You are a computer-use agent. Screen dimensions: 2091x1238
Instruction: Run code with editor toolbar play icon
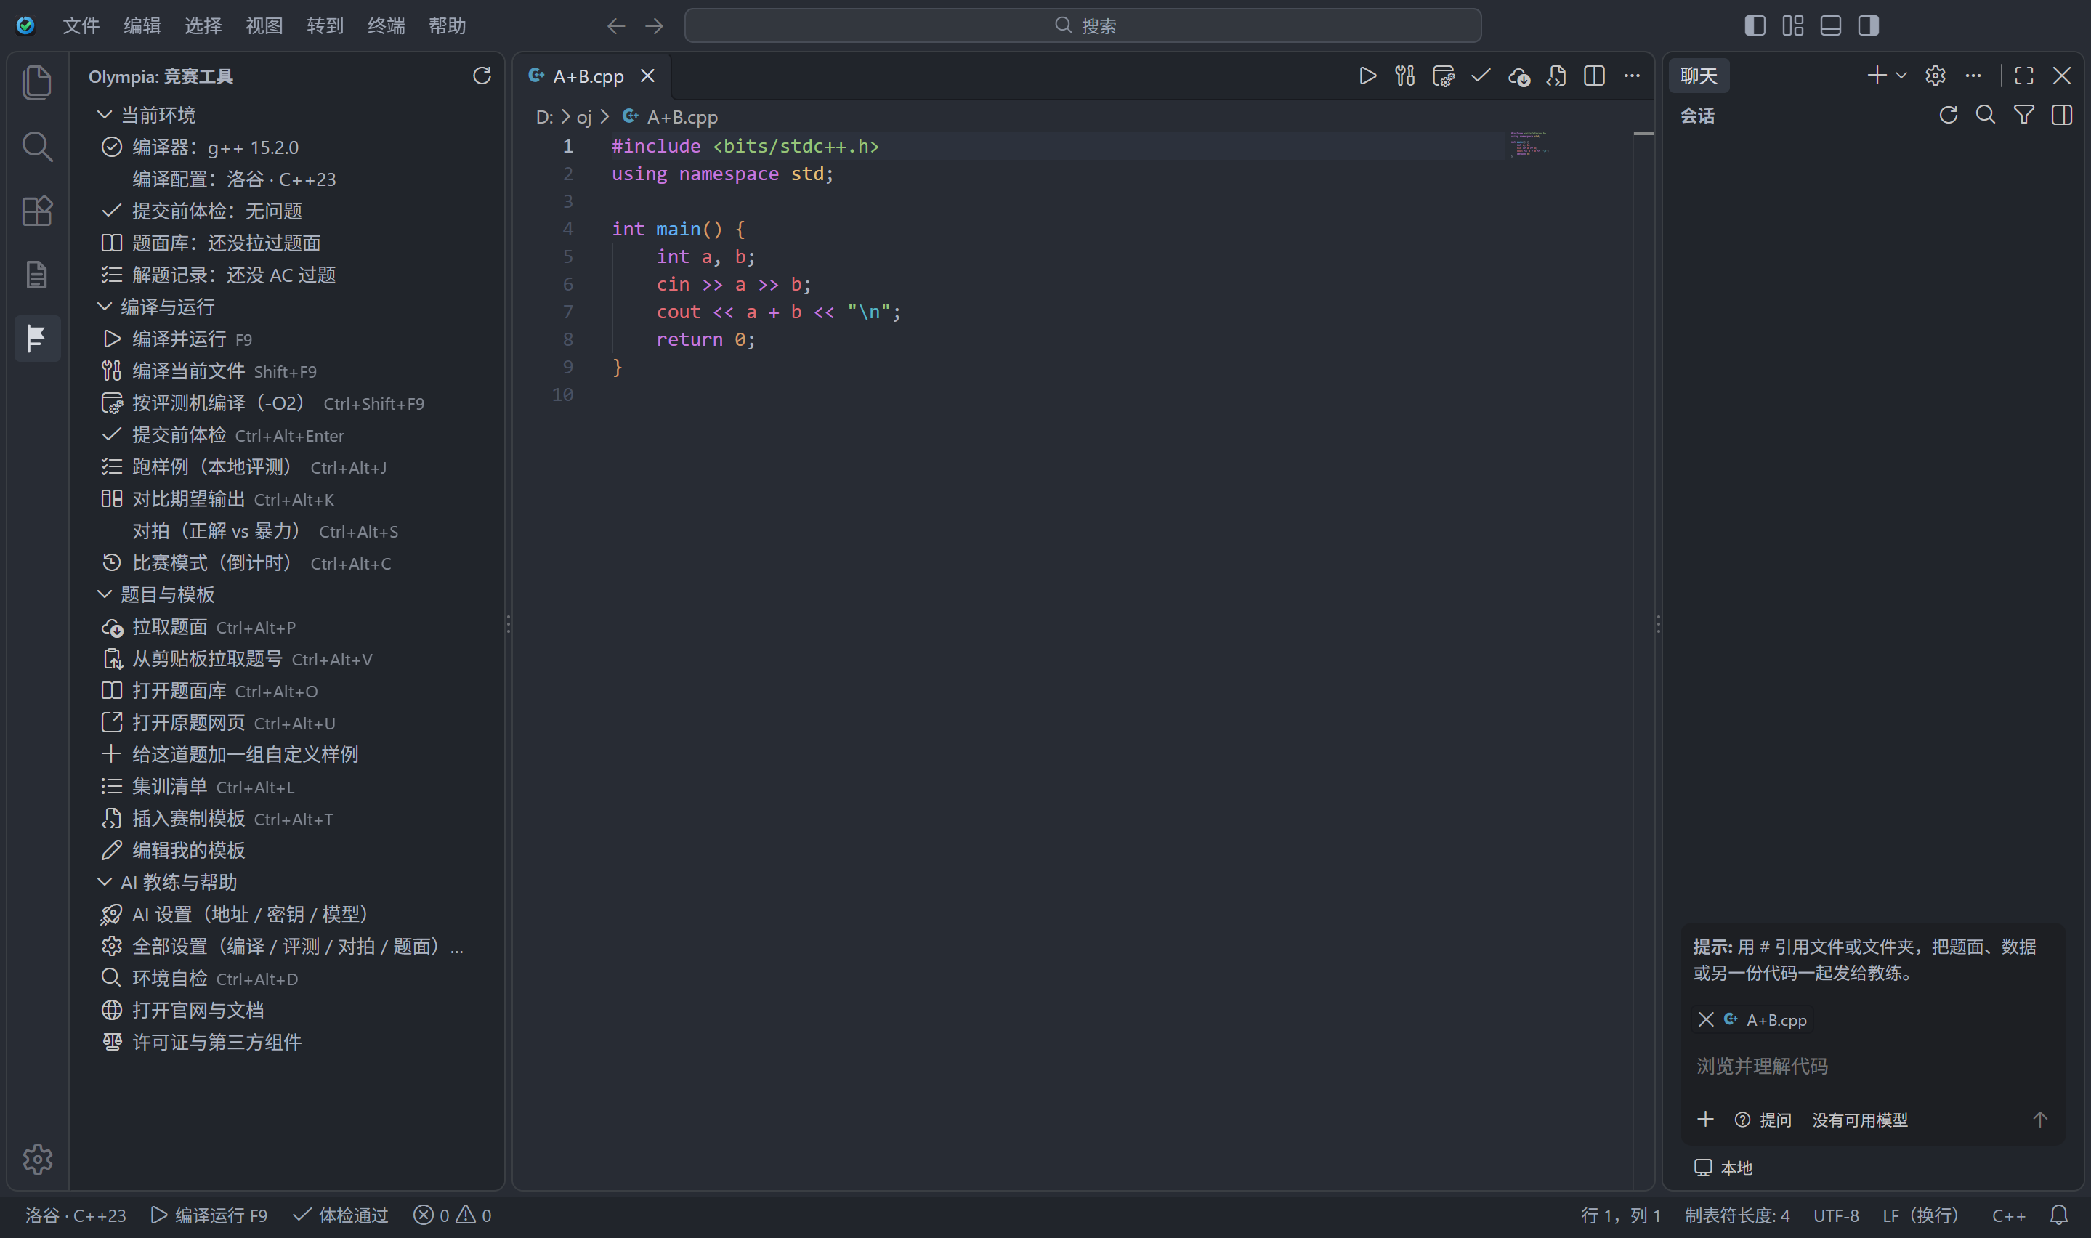[1367, 76]
